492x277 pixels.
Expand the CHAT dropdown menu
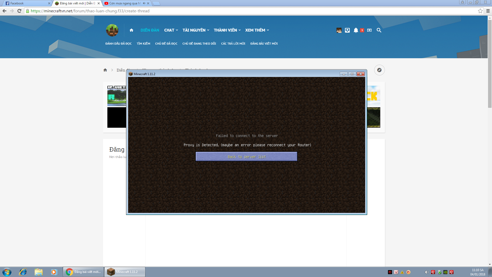pyautogui.click(x=171, y=30)
